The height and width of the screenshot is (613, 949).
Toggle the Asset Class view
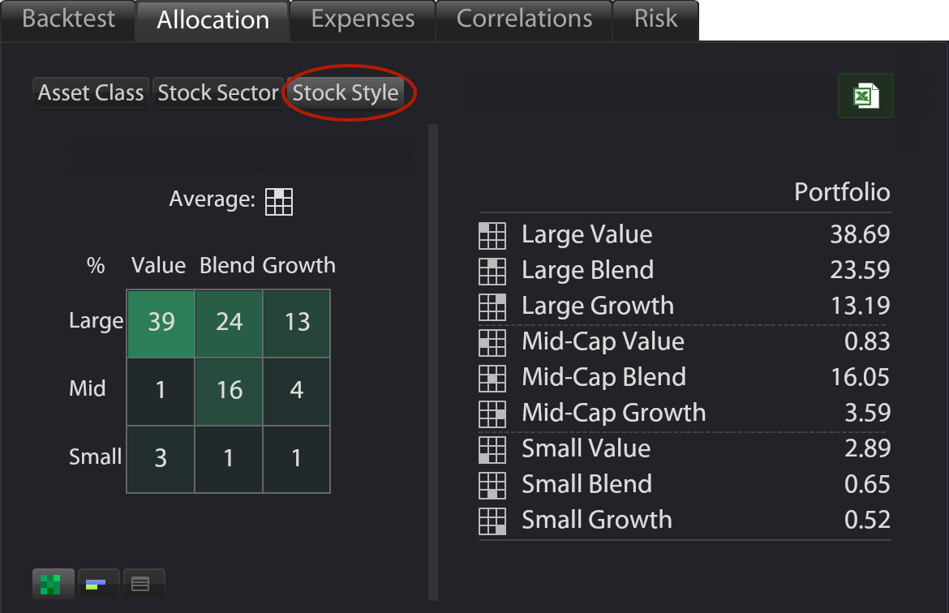90,92
